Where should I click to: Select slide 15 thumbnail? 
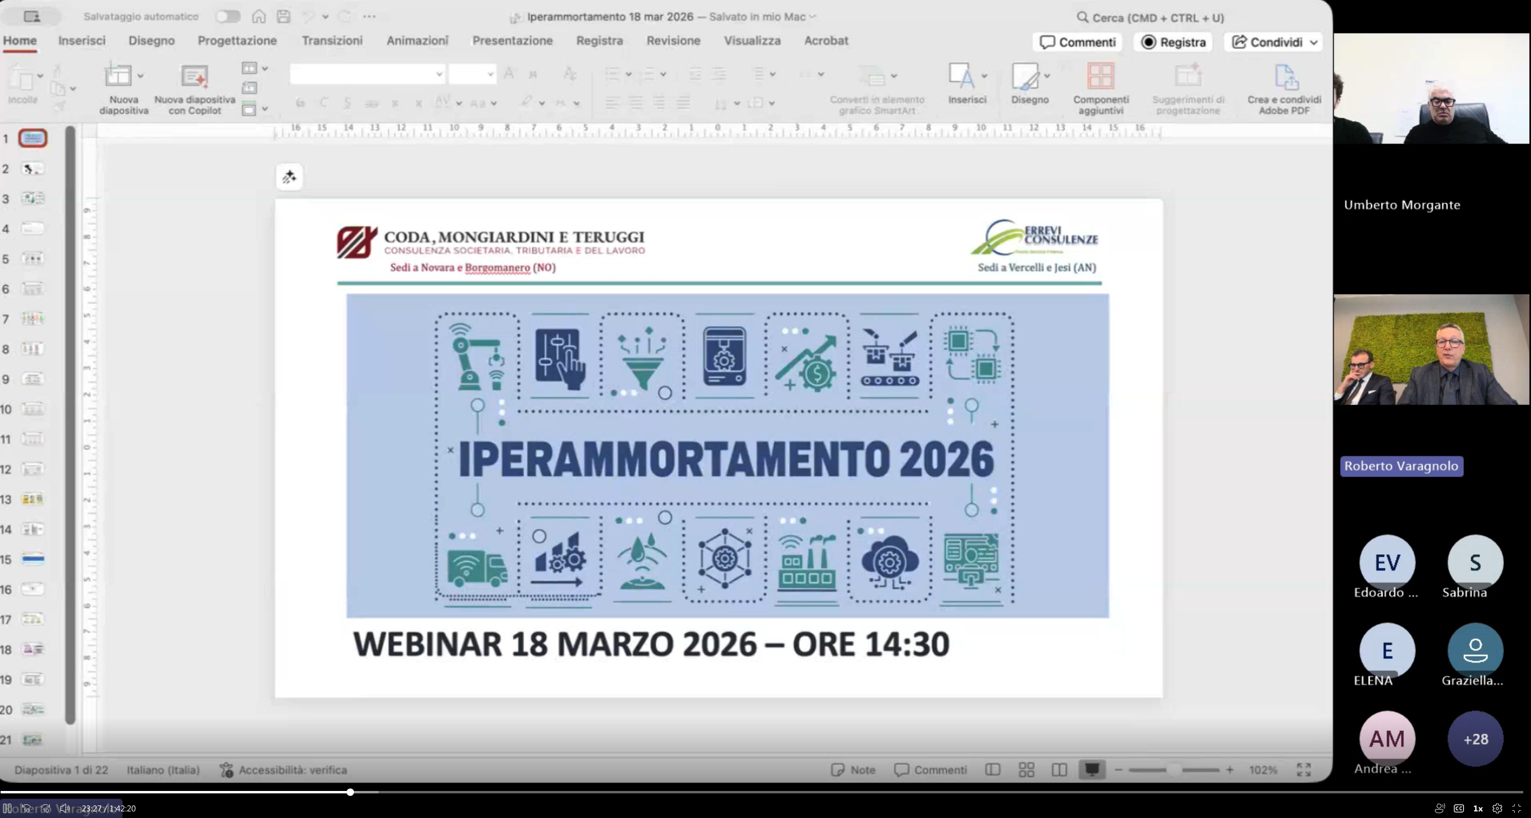tap(32, 559)
